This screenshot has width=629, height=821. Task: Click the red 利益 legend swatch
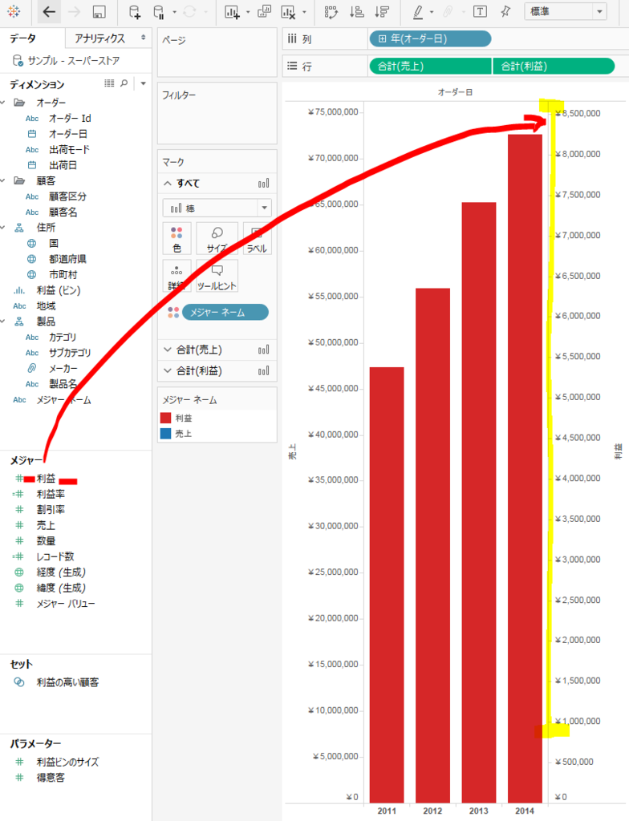click(165, 418)
